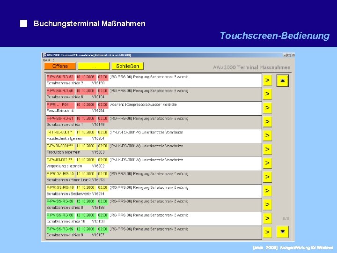Select the 'Schaltschrank Ishida 9' entry text

click(x=65, y=235)
